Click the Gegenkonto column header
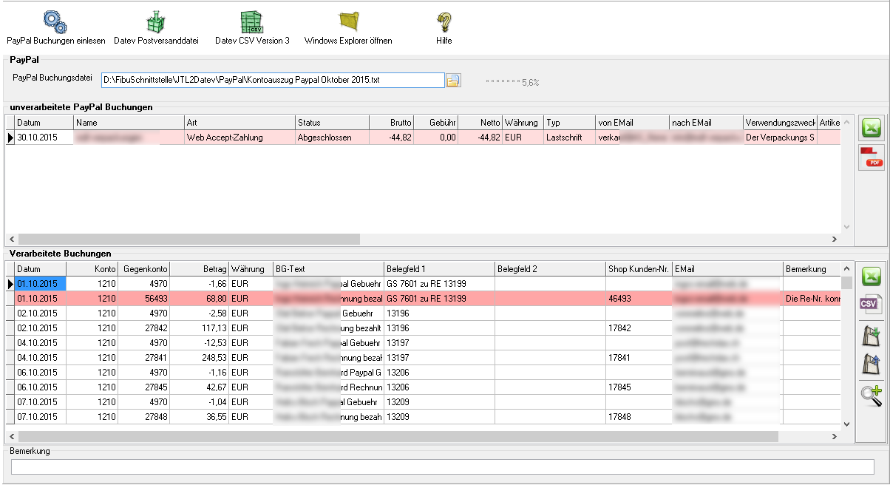The height and width of the screenshot is (485, 890). click(x=144, y=269)
